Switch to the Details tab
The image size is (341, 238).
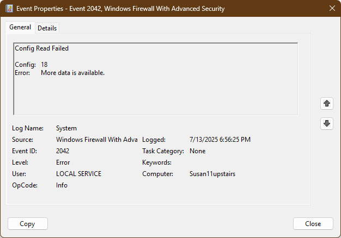pyautogui.click(x=47, y=28)
